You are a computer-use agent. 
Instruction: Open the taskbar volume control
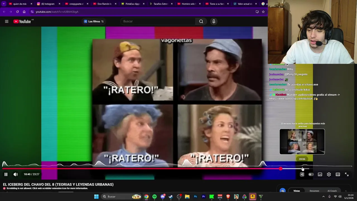click(x=340, y=197)
